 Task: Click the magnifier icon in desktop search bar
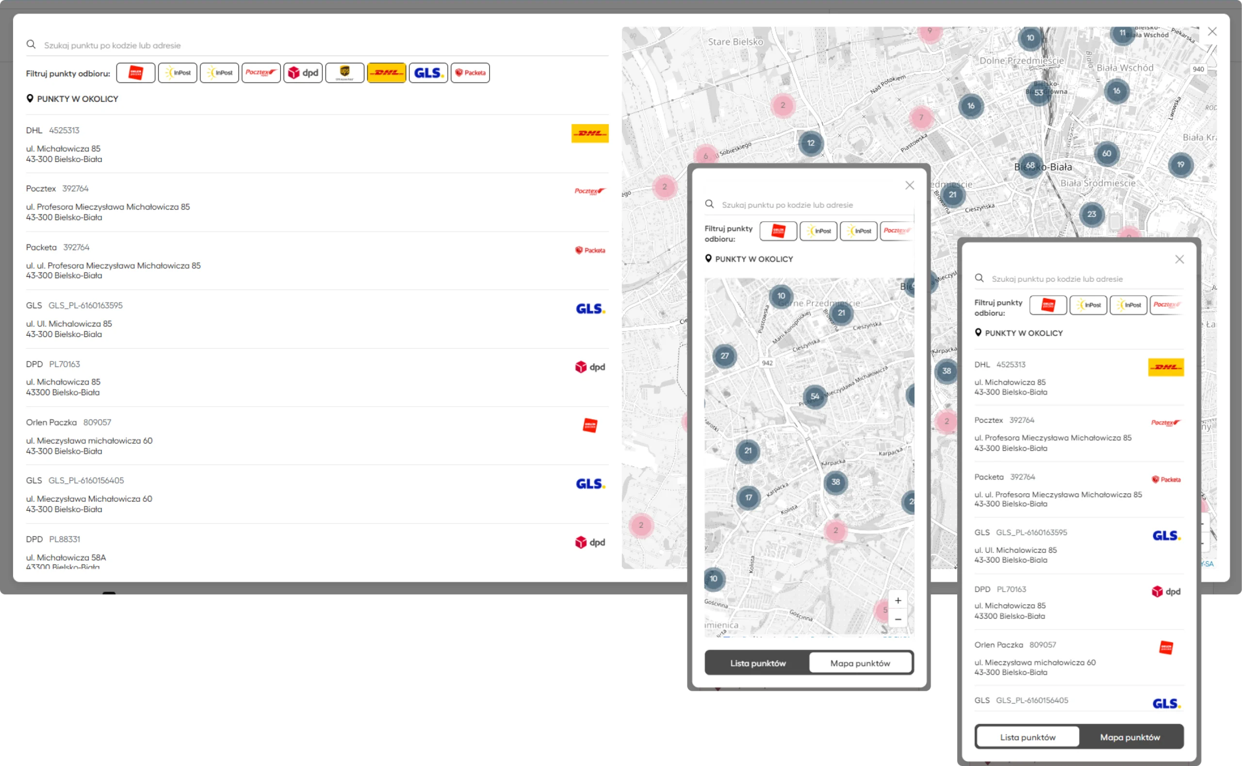pos(31,45)
